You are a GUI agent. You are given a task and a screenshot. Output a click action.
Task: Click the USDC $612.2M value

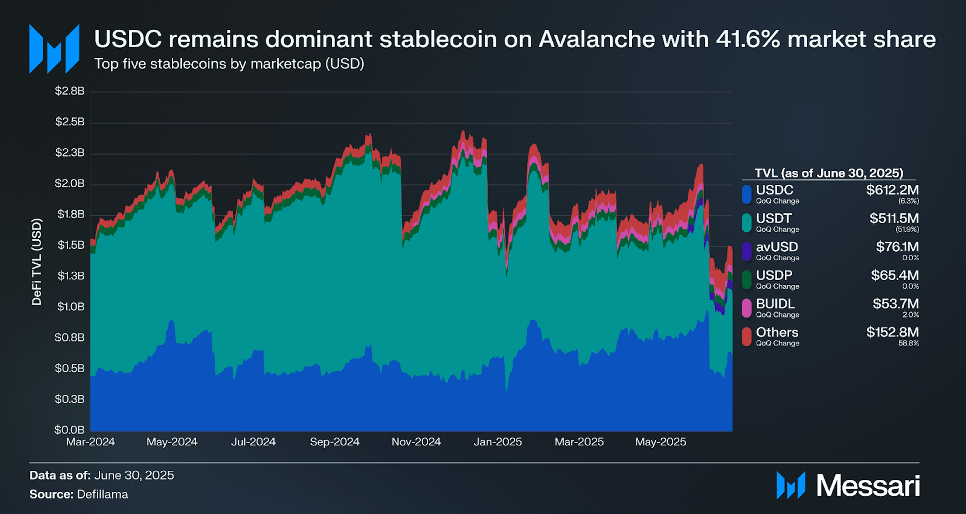[892, 190]
